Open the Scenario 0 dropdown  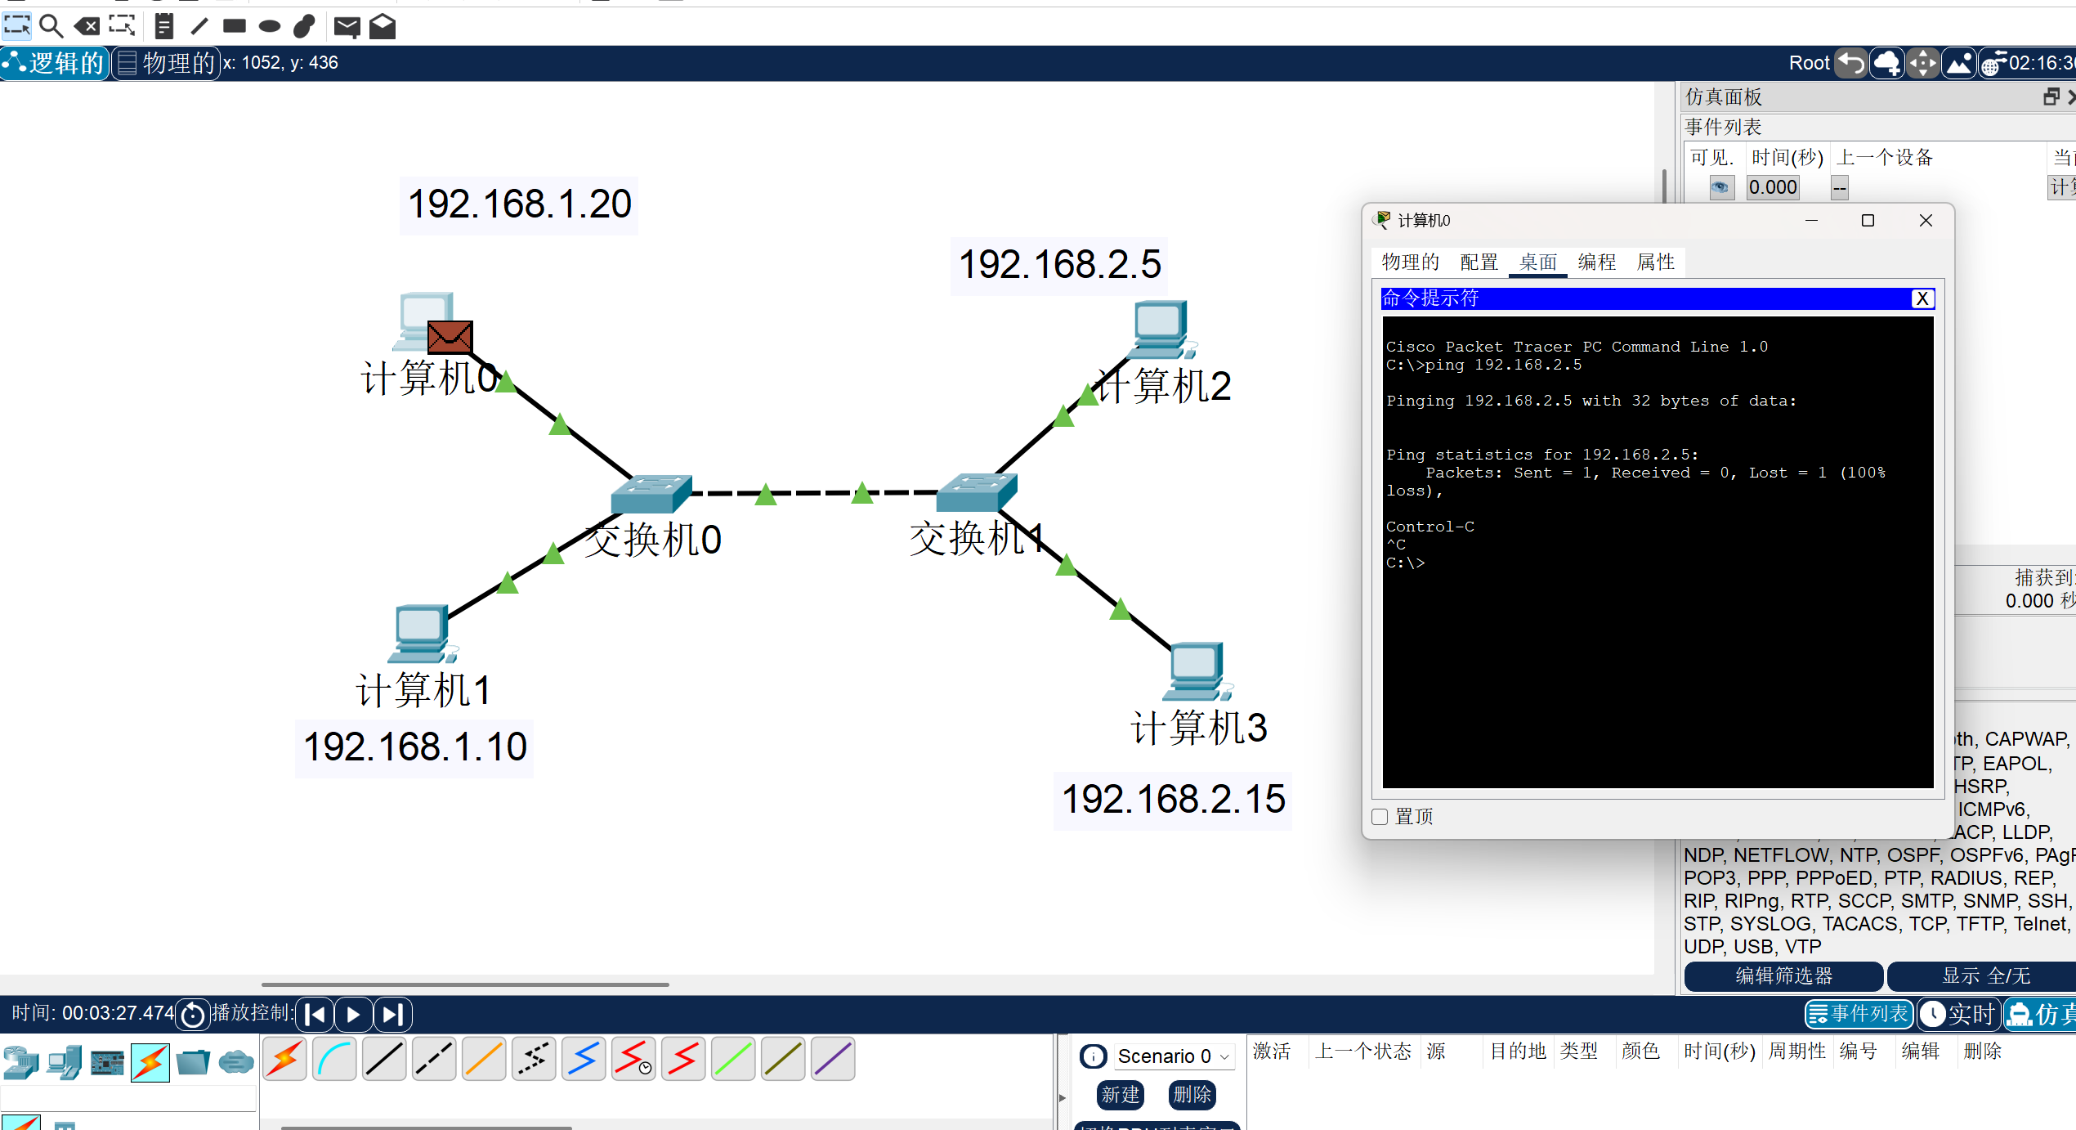click(x=1173, y=1056)
